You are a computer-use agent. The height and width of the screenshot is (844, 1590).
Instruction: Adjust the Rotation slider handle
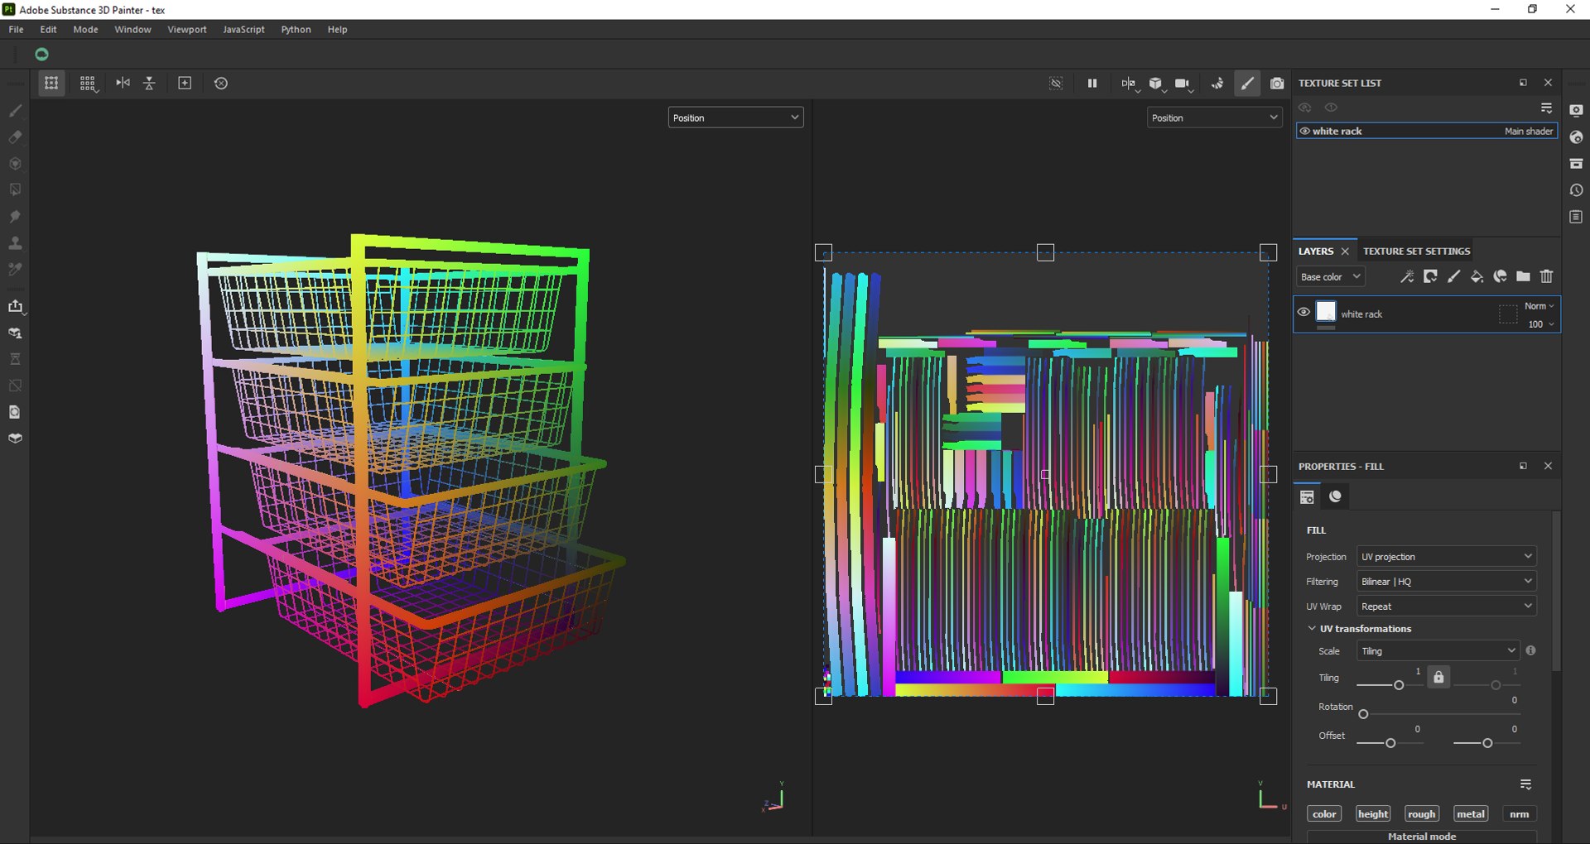[1363, 714]
